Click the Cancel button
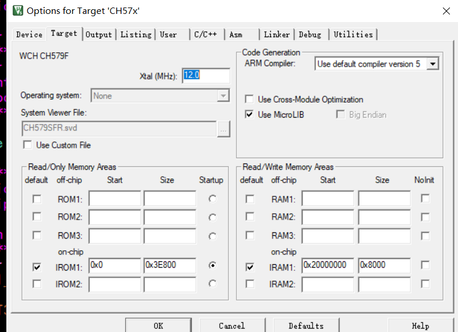Image resolution: width=458 pixels, height=332 pixels. point(232,326)
